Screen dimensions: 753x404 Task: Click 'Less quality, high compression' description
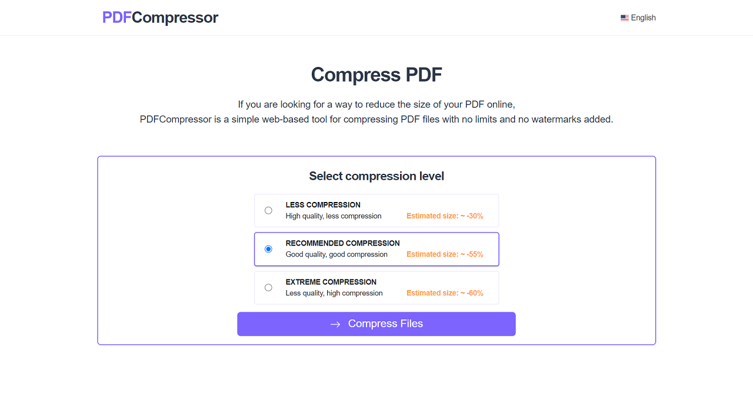point(334,293)
